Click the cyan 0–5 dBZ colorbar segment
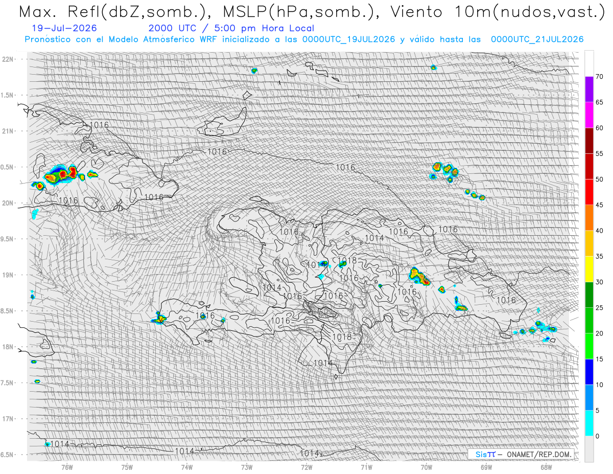 coord(589,423)
